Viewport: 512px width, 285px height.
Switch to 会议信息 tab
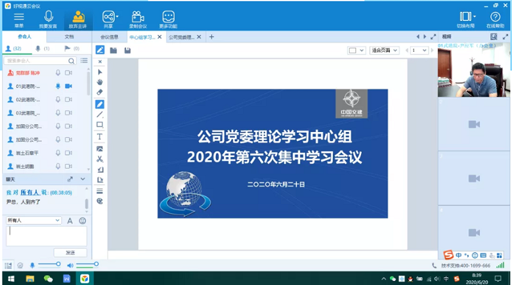tap(109, 37)
